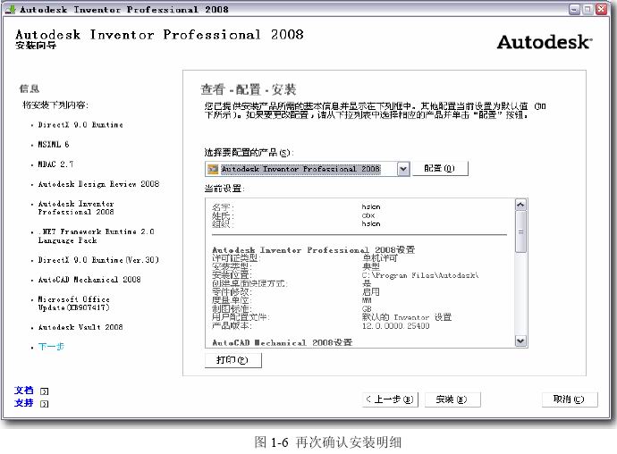This screenshot has width=617, height=454.
Task: Click the Autodesk logo
Action: [x=545, y=42]
